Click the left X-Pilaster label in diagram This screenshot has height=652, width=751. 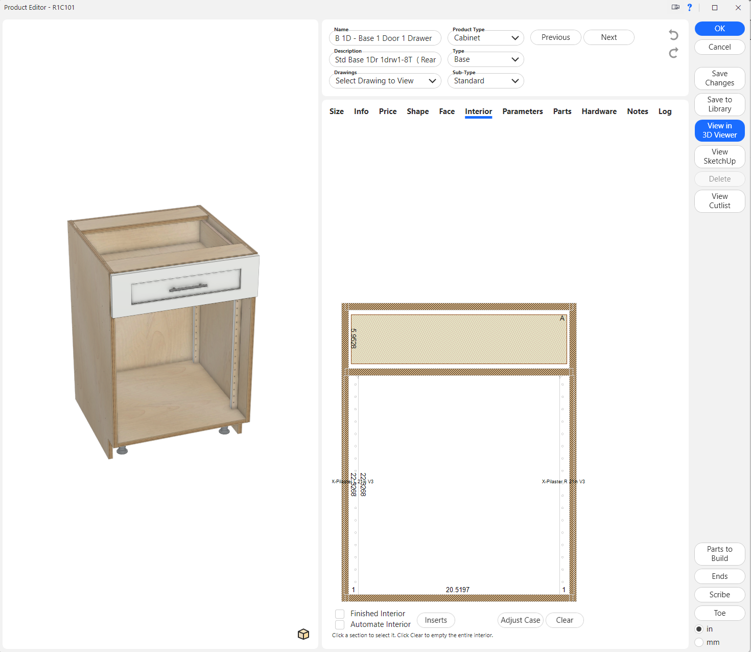point(353,482)
